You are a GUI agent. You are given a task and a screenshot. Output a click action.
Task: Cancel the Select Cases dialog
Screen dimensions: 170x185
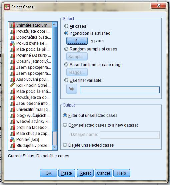coord(103,173)
